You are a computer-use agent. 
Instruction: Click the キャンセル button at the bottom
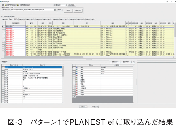click(x=95, y=107)
